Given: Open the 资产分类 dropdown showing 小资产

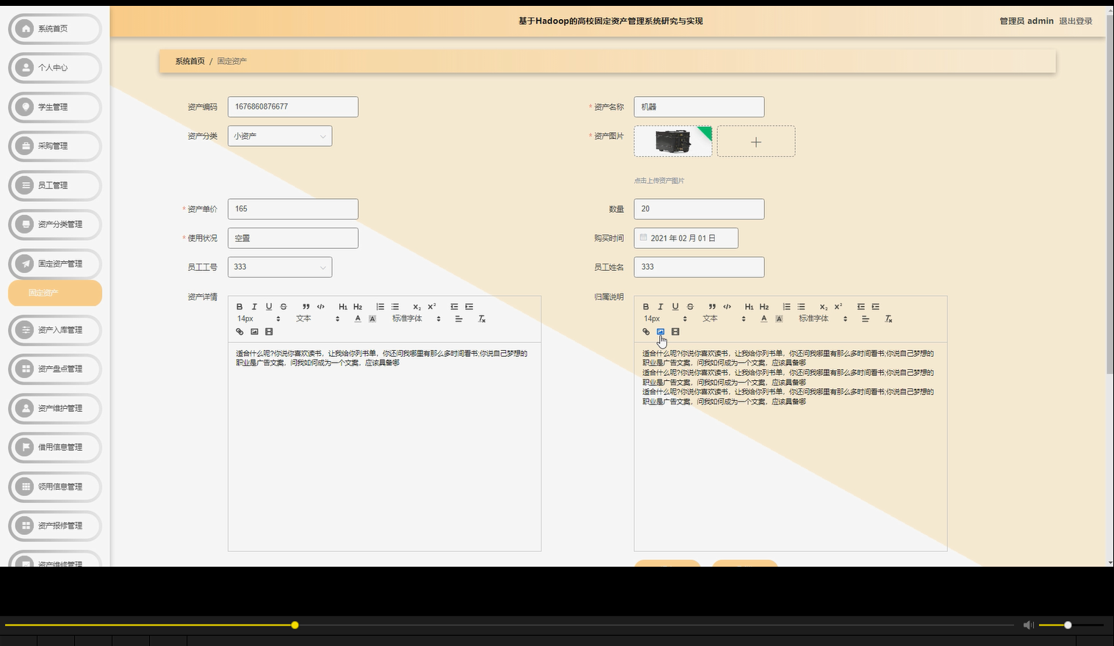Looking at the screenshot, I should (x=279, y=136).
